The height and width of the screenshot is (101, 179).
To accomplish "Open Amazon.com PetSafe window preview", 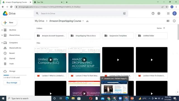I will (x=114, y=86).
